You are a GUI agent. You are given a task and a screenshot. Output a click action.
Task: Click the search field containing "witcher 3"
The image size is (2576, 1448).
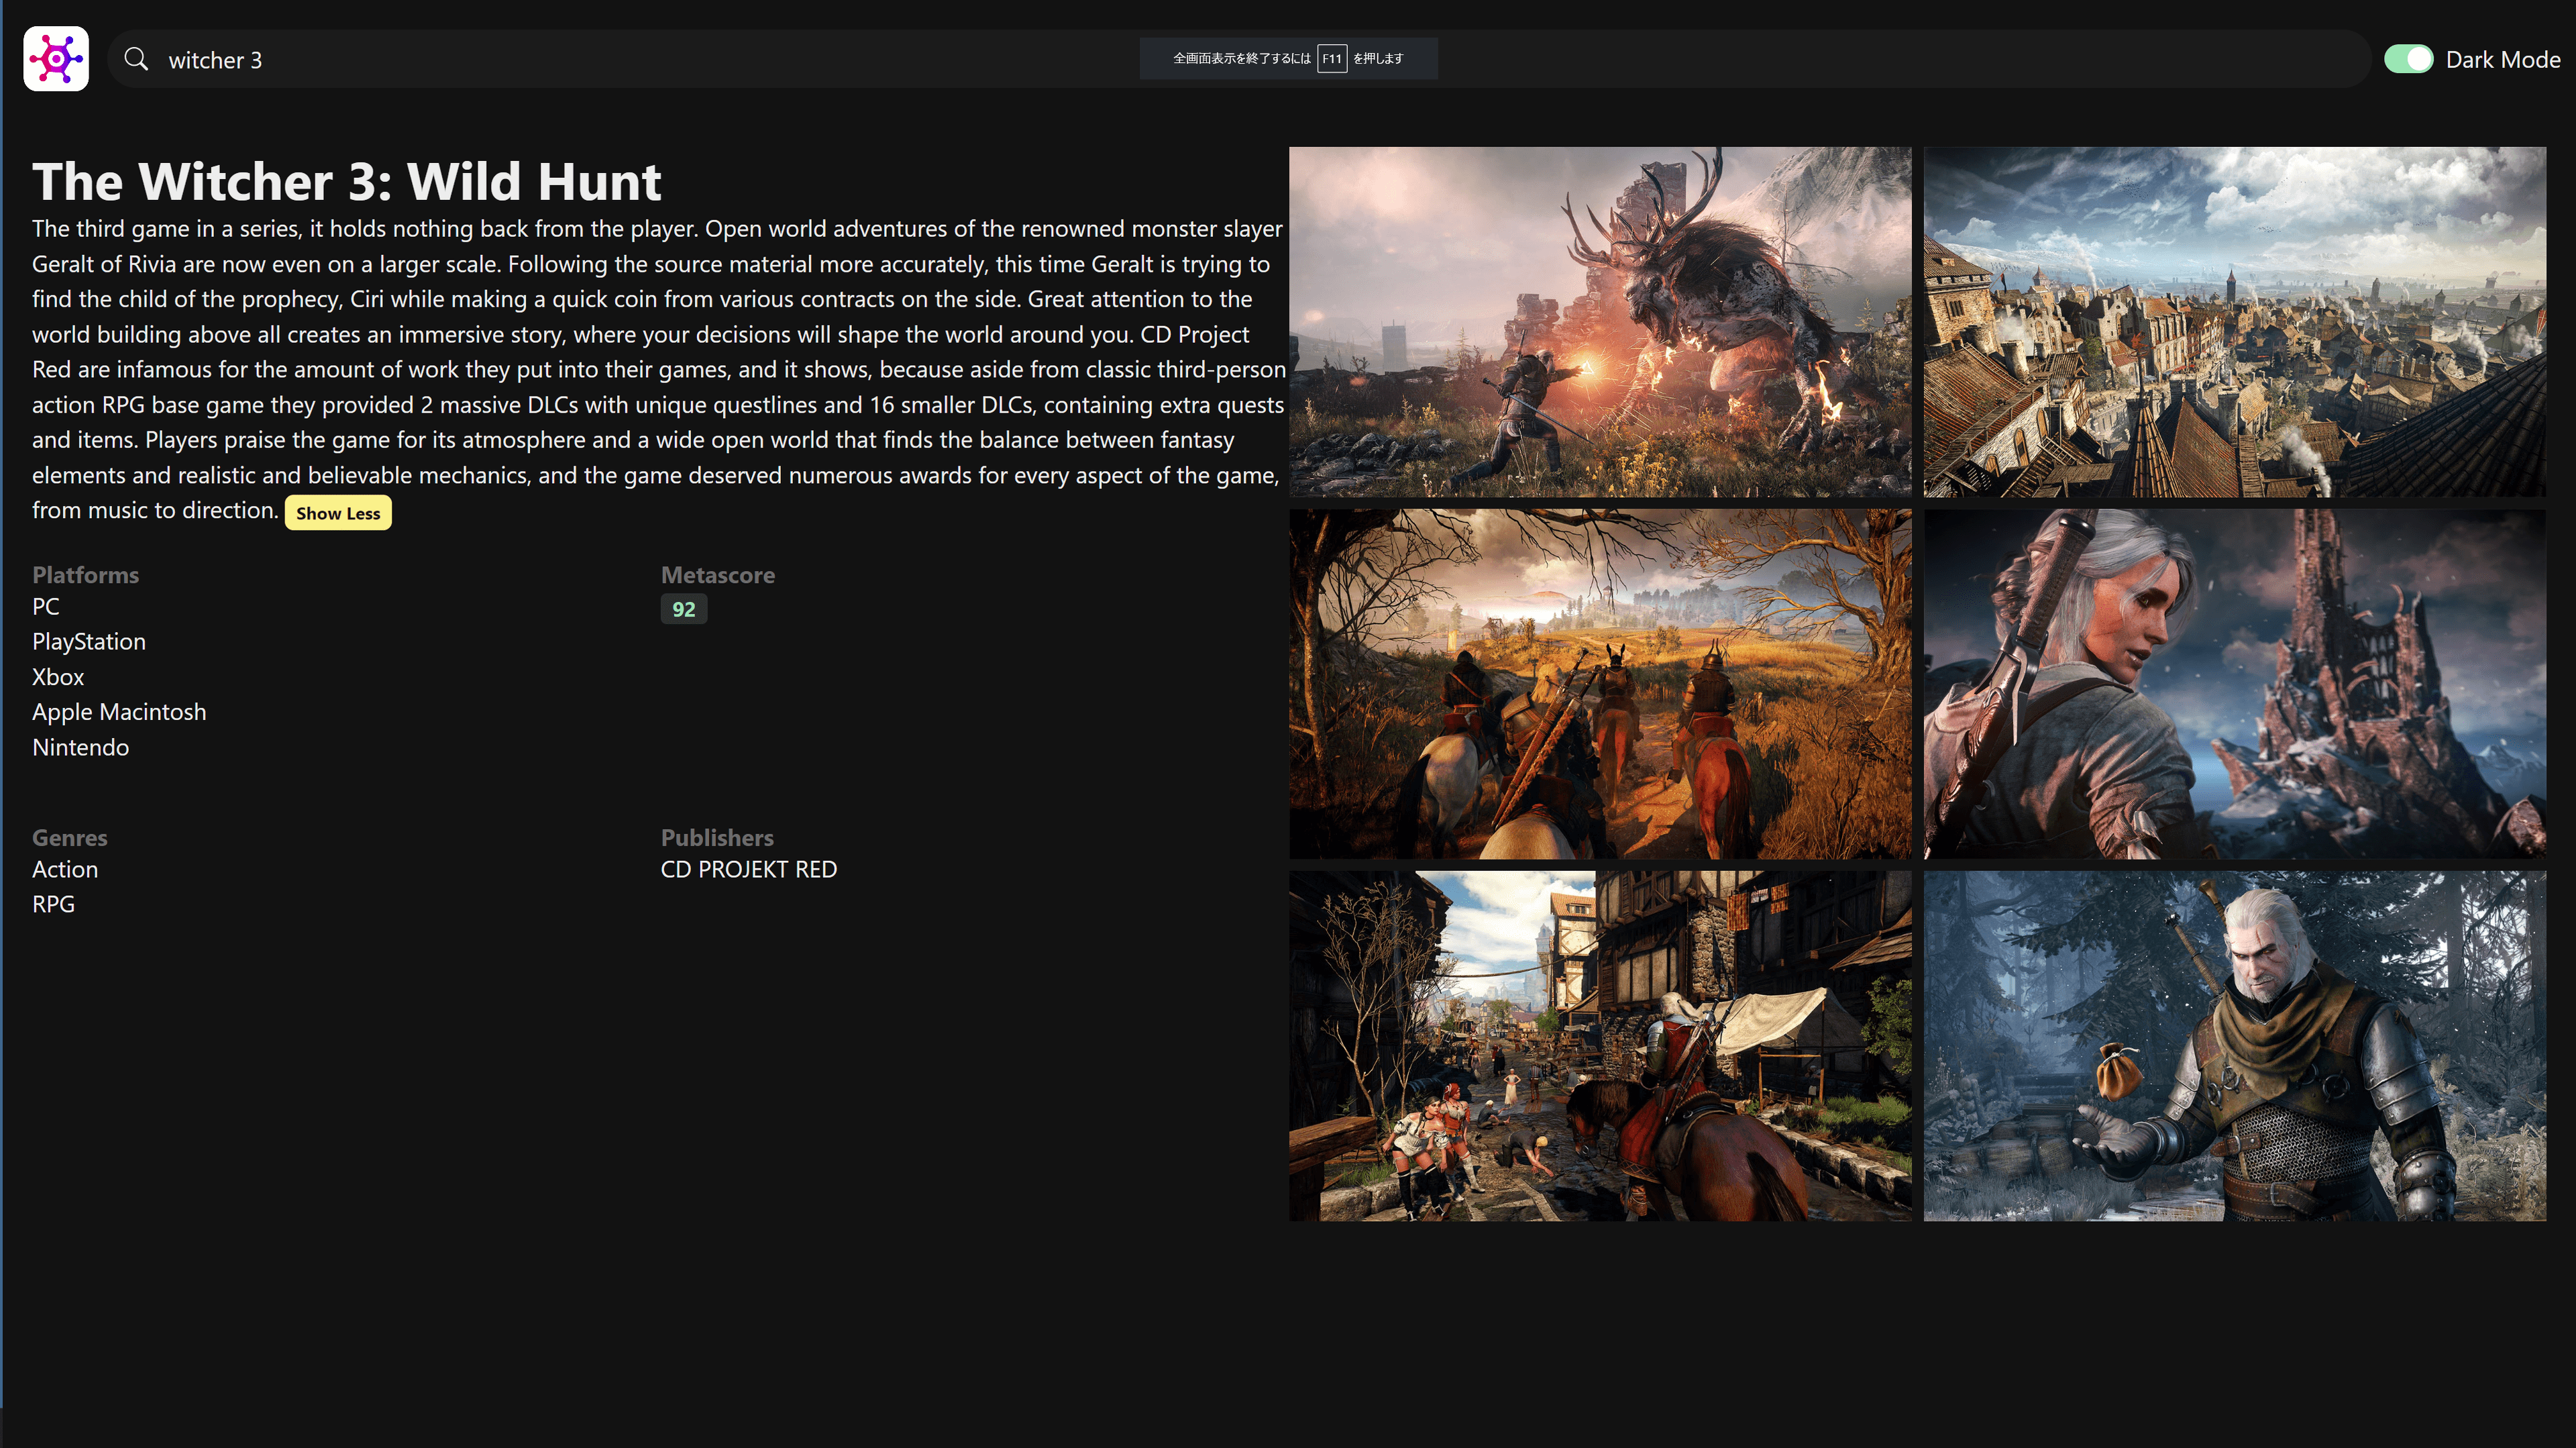pyautogui.click(x=1239, y=59)
